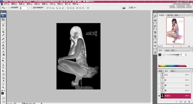Open the 滤镜 menu

pyautogui.click(x=45, y=4)
